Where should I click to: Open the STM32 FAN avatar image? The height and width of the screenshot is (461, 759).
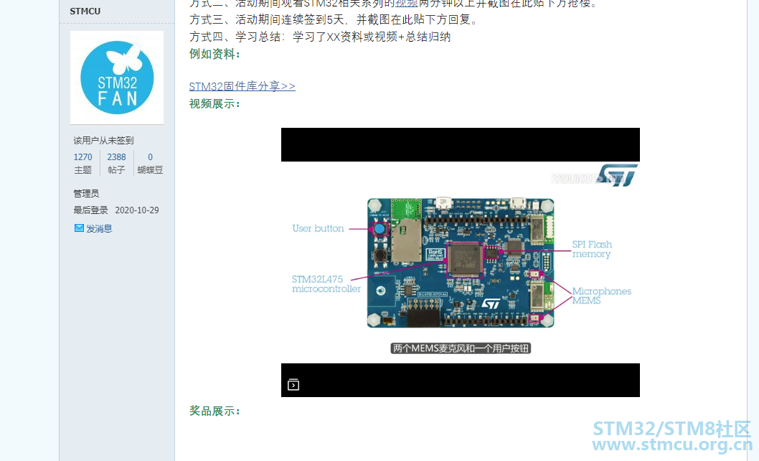(x=117, y=78)
